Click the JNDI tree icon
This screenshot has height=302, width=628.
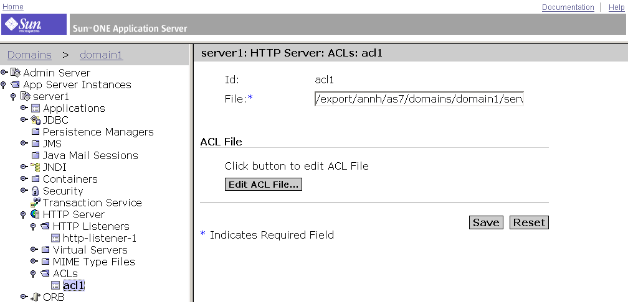[36, 167]
